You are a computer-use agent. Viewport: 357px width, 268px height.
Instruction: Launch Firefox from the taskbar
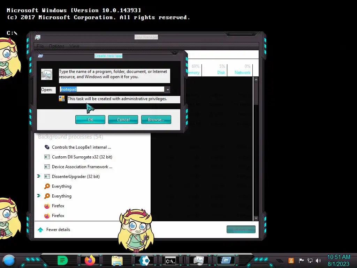(x=90, y=260)
